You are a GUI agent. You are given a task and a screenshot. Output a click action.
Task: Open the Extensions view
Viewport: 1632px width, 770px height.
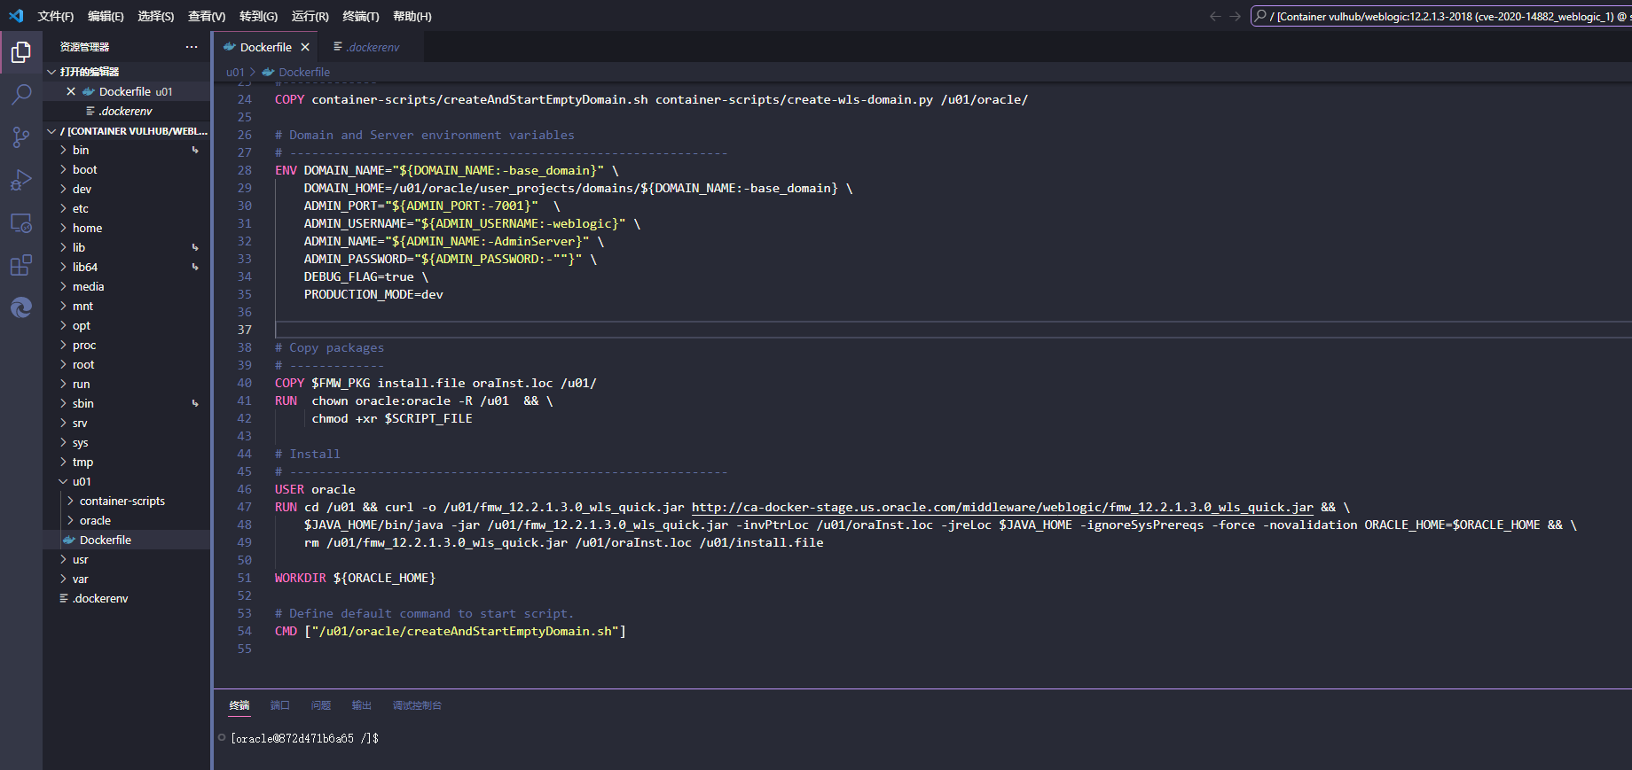pyautogui.click(x=21, y=265)
